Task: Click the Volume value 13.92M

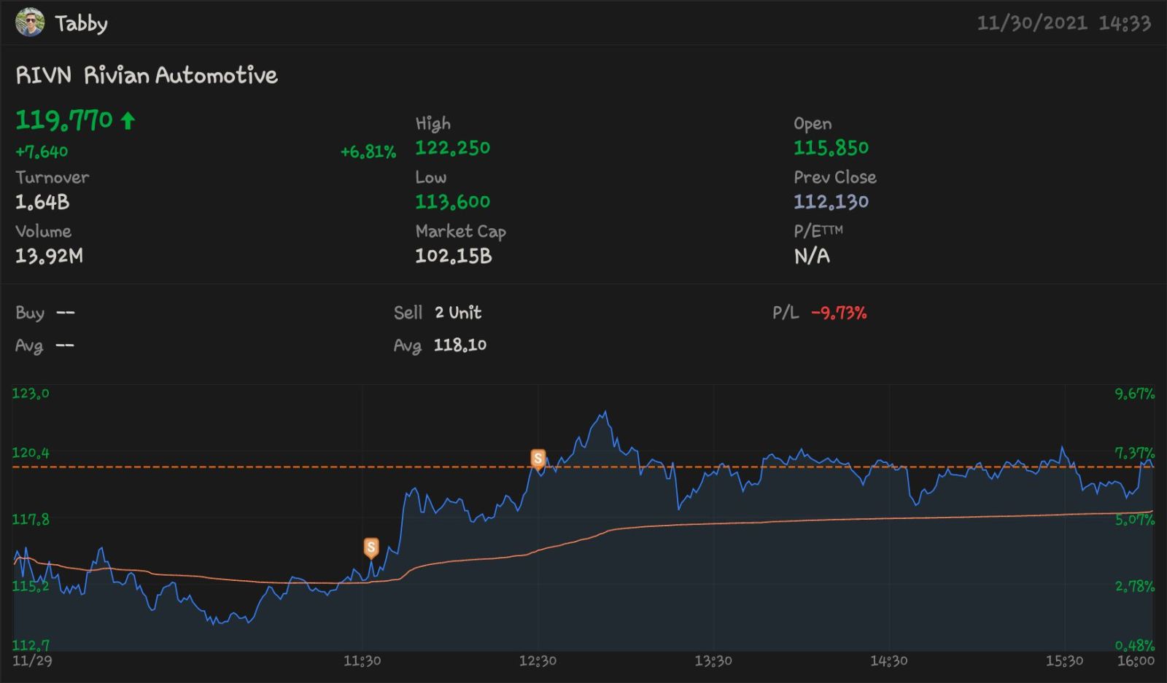Action: tap(50, 256)
